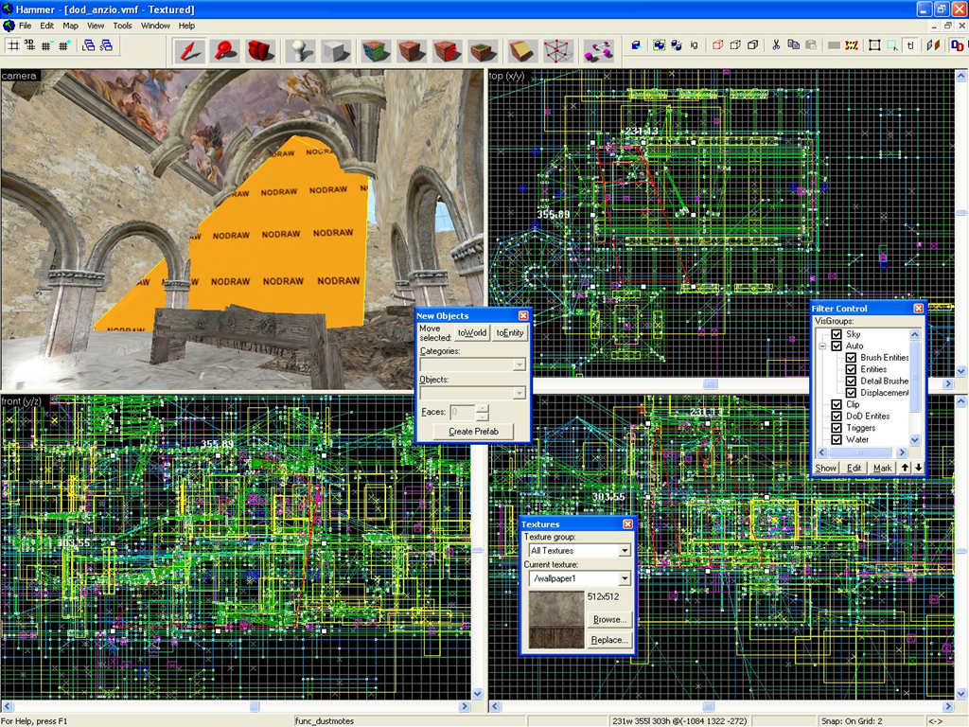Choose the Camera tool
This screenshot has height=727, width=969.
[x=260, y=51]
